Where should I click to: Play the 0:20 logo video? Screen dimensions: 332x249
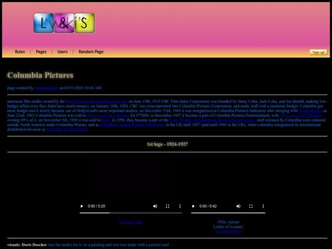(82, 206)
